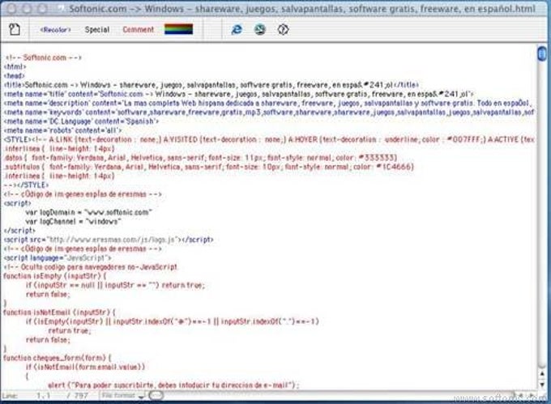Click the '.datos' style rule line
551x404 pixels.
pos(201,158)
